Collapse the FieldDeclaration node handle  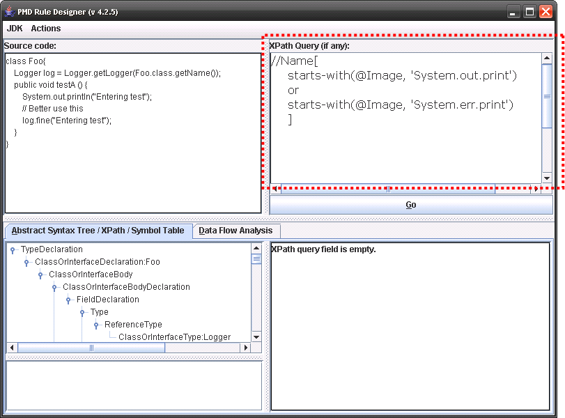click(x=68, y=300)
